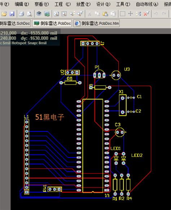Image resolution: width=171 pixels, height=210 pixels.
Task: Select the dashed rectangle selection tool
Action: pos(123,14)
